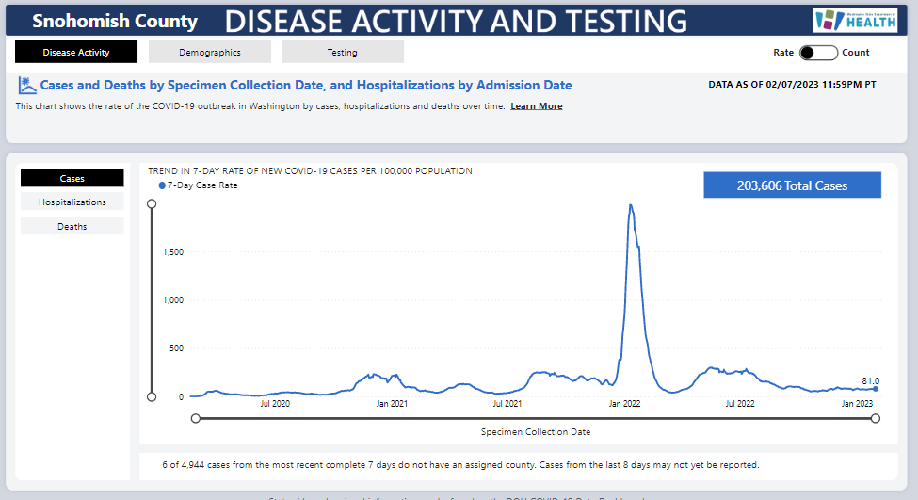Click the 203,606 Total Cases card
Viewport: 918px width, 500px height.
click(792, 185)
